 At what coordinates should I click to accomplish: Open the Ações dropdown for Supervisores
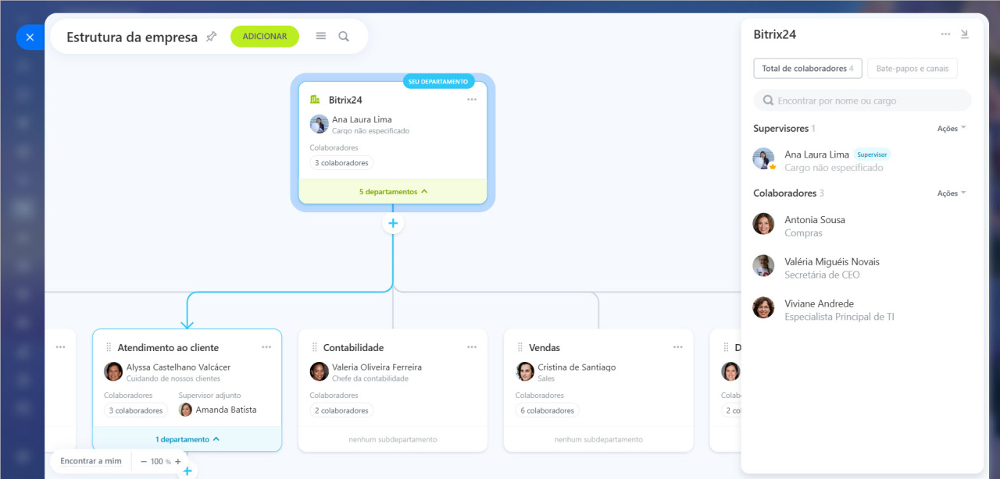952,129
